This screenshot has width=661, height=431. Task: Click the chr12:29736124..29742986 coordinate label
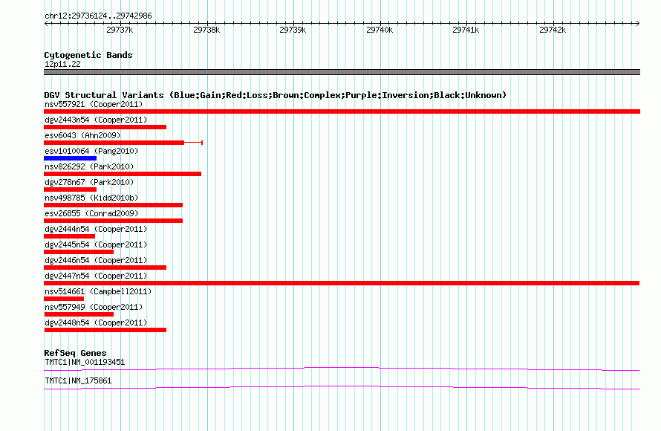click(98, 16)
